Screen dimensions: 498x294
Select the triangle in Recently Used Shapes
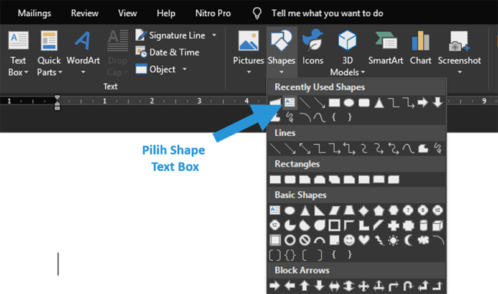pyautogui.click(x=378, y=103)
